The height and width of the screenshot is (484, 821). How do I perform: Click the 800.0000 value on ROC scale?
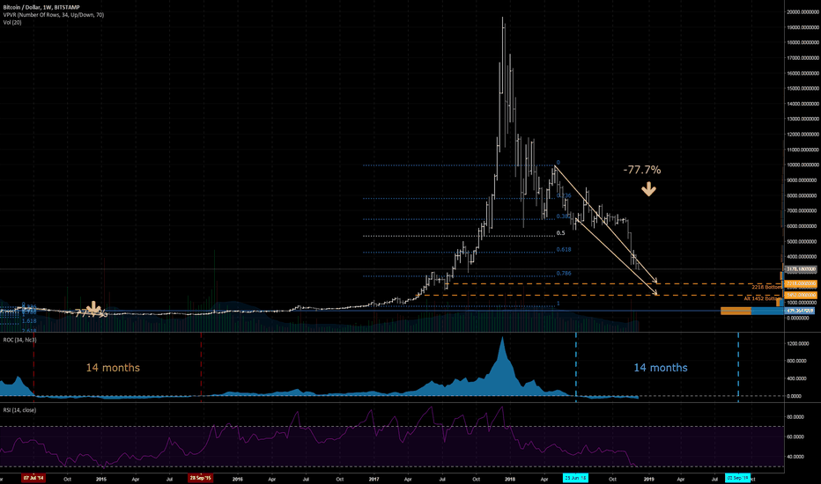797,361
